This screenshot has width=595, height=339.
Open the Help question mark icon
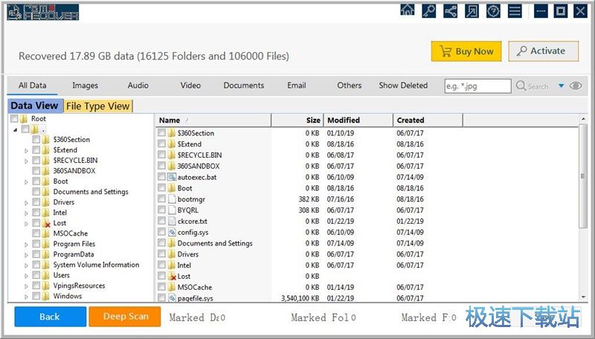click(x=493, y=11)
